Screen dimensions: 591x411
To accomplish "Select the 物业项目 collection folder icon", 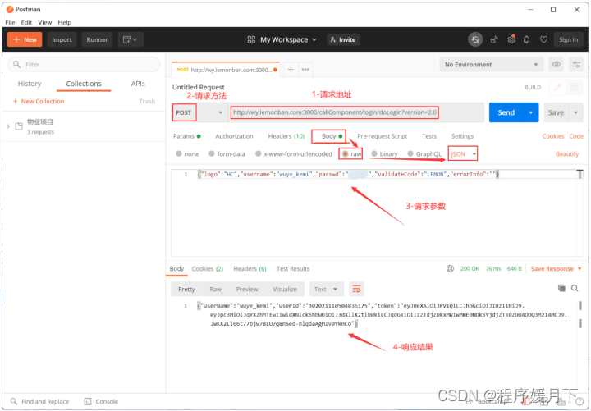I will pos(19,126).
